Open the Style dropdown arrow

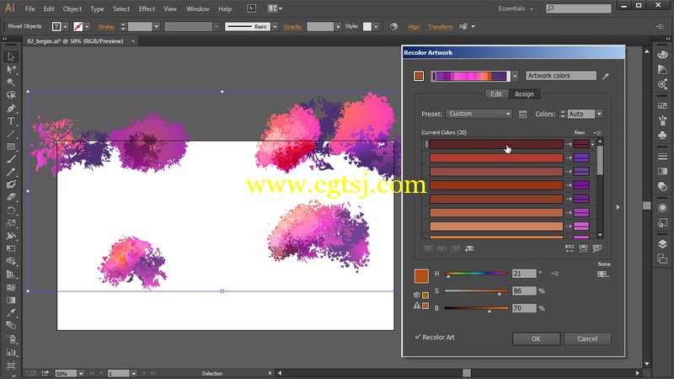pyautogui.click(x=376, y=27)
